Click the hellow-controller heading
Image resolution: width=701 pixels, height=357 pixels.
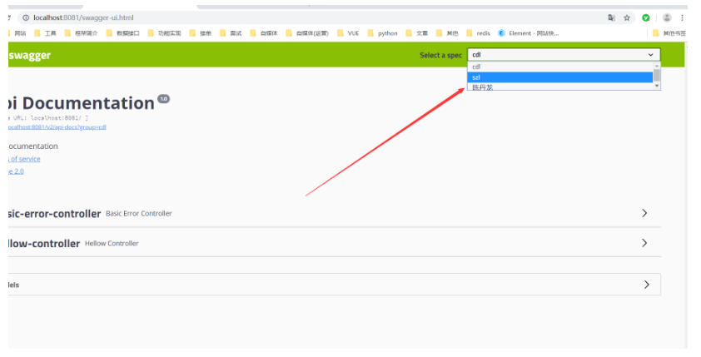44,244
